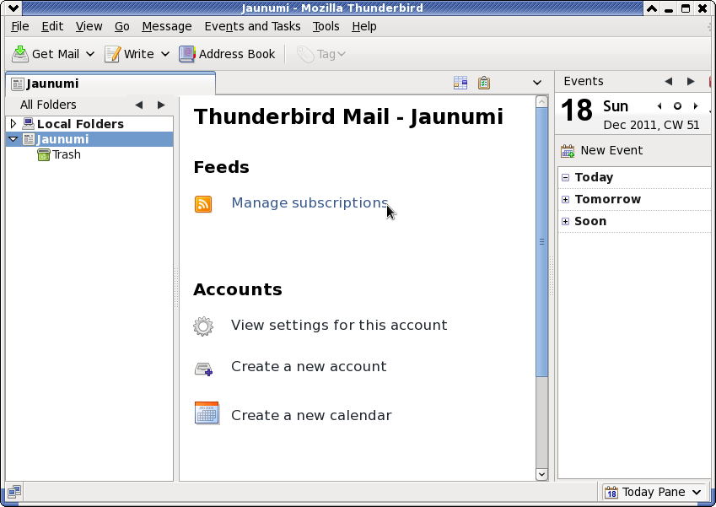Switch to previous folder view arrow
Image resolution: width=716 pixels, height=507 pixels.
139,105
